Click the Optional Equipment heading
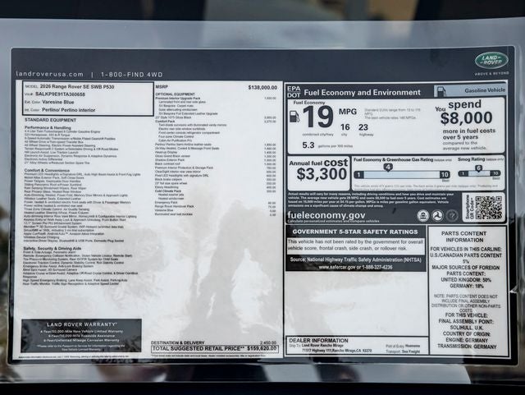Screen dimensions: 525x395 pos(175,94)
